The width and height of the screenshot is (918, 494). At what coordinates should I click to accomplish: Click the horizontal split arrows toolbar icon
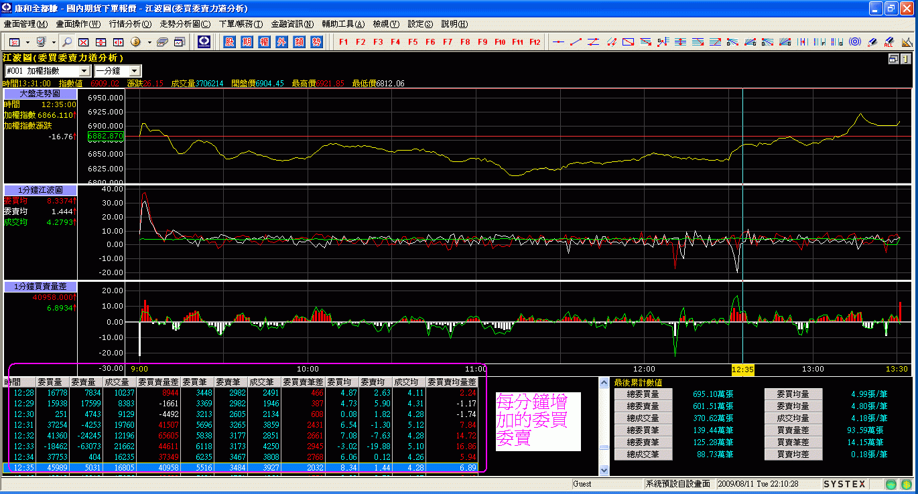tap(118, 42)
